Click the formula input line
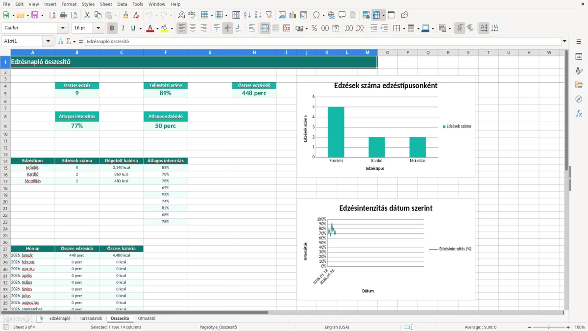 click(x=323, y=41)
